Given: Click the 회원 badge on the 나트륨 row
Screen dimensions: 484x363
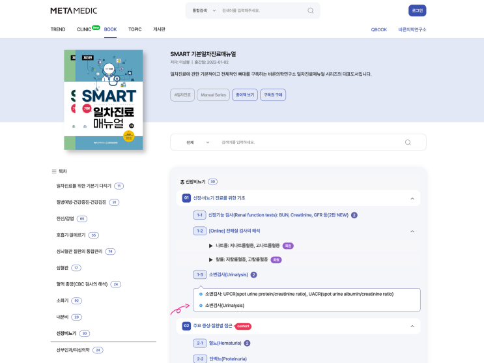Looking at the screenshot, I should 288,246.
